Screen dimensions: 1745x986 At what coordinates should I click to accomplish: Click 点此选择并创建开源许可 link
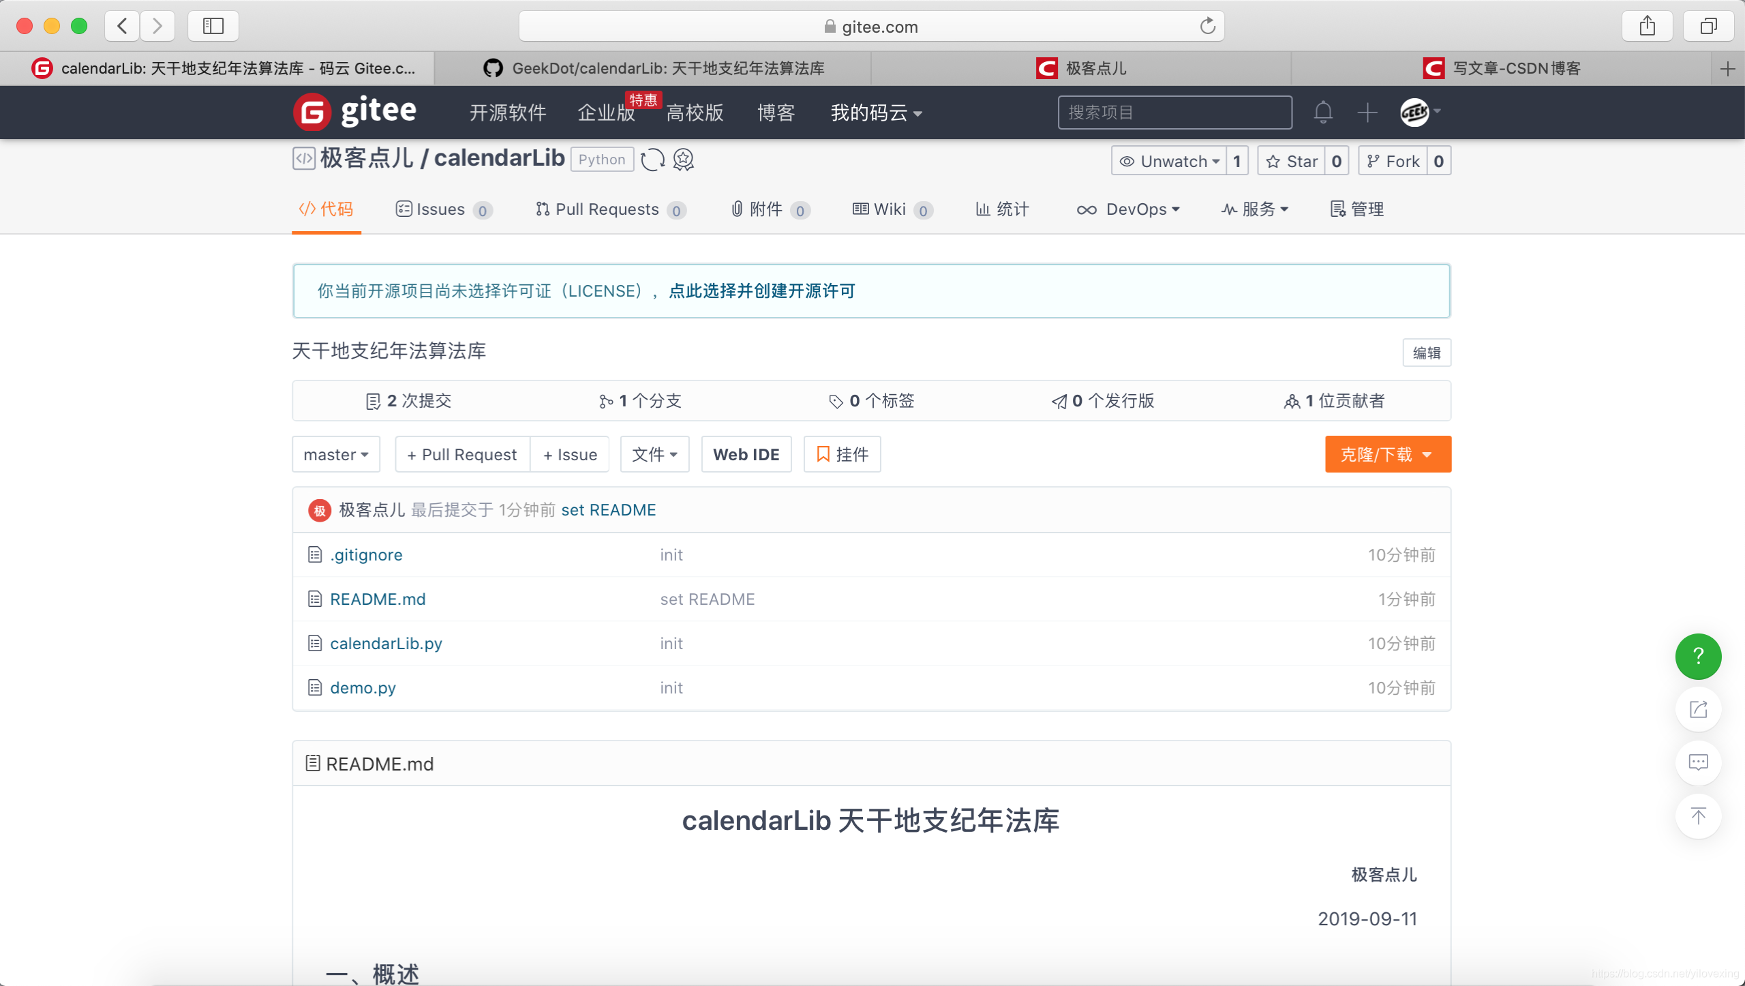click(762, 291)
